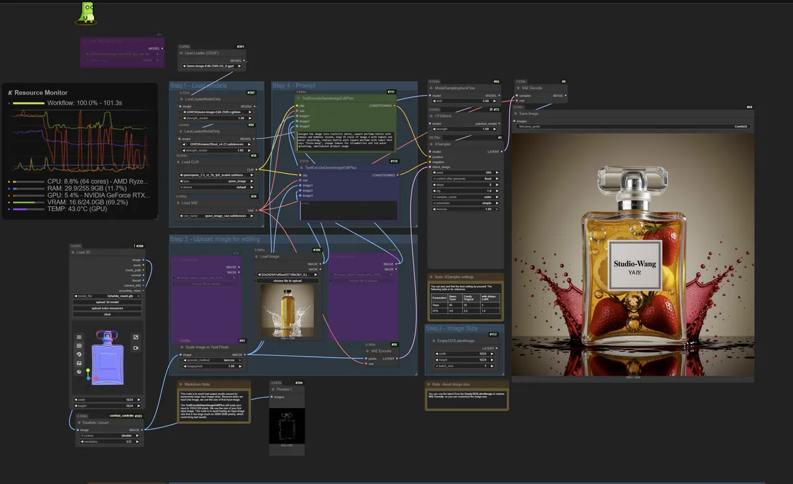Click the fullscreen frame icon in Load 3D
This screenshot has height=484, width=793.
[135, 337]
